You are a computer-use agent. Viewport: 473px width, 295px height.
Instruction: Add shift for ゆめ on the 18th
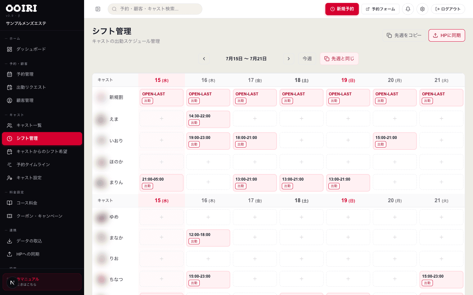tap(302, 217)
